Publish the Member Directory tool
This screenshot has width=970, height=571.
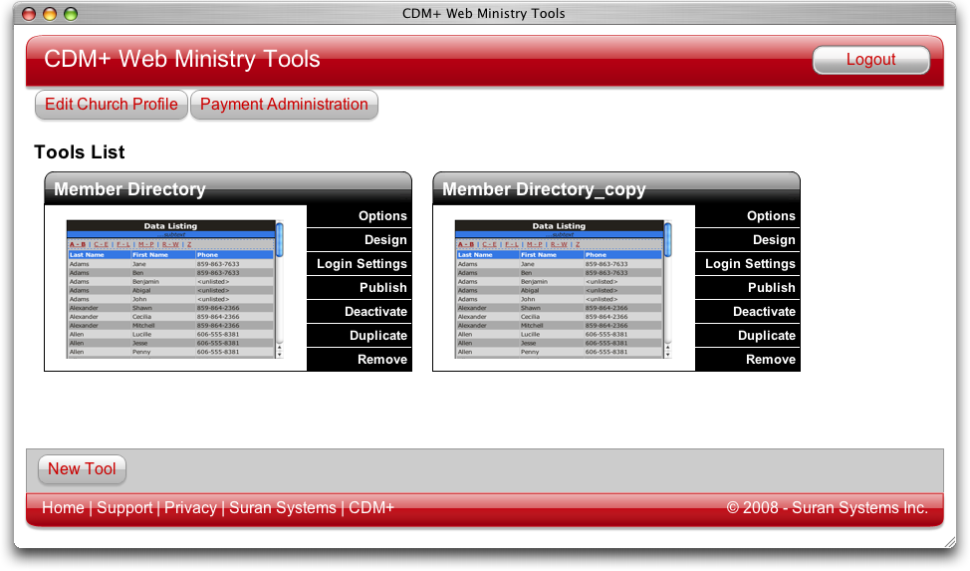(382, 288)
